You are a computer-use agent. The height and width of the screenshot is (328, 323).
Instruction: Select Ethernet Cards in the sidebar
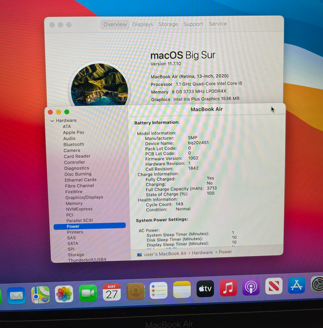click(x=81, y=180)
